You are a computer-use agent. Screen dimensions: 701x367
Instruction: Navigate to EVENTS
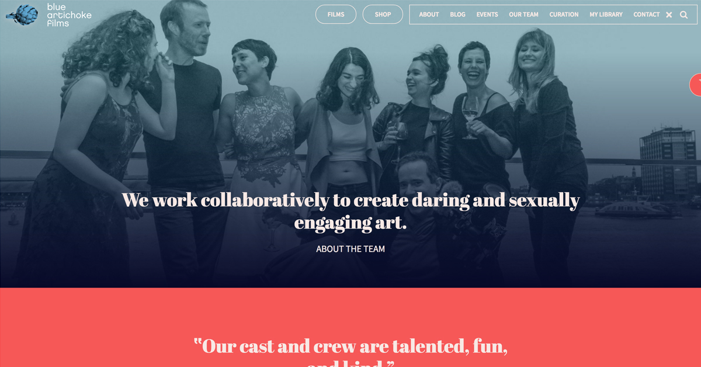(x=487, y=15)
